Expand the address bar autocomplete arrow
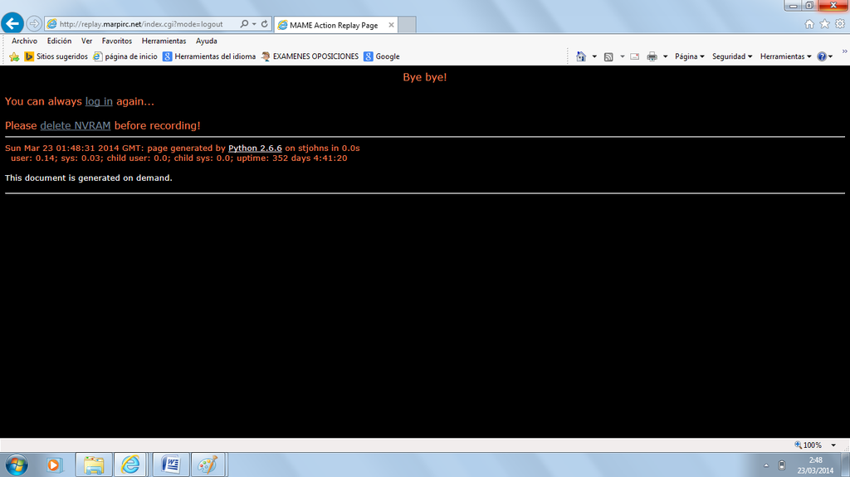This screenshot has width=850, height=477. tap(254, 24)
